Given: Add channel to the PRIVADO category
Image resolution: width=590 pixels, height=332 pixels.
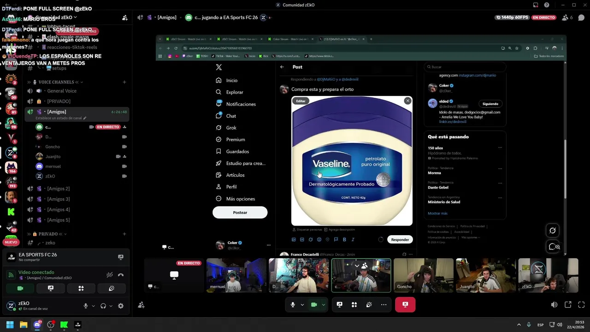Looking at the screenshot, I should 124,234.
